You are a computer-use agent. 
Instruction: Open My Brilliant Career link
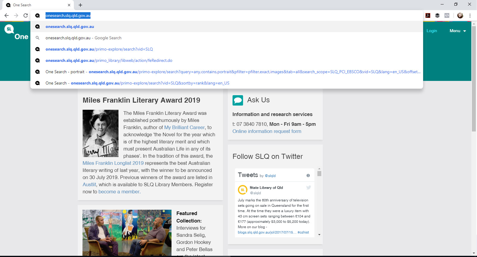(x=185, y=127)
